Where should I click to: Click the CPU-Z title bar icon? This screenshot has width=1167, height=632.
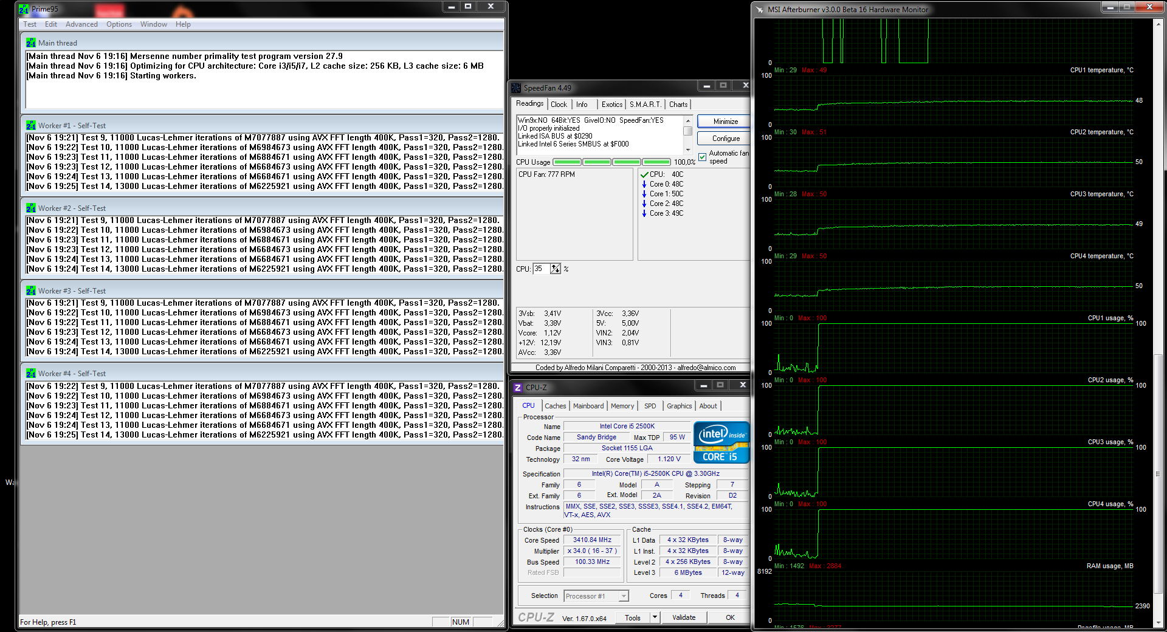(x=518, y=387)
